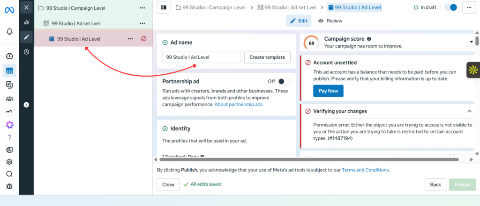Open more options for Ad set Lvel row
Image resolution: width=480 pixels, height=206 pixels.
(142, 23)
